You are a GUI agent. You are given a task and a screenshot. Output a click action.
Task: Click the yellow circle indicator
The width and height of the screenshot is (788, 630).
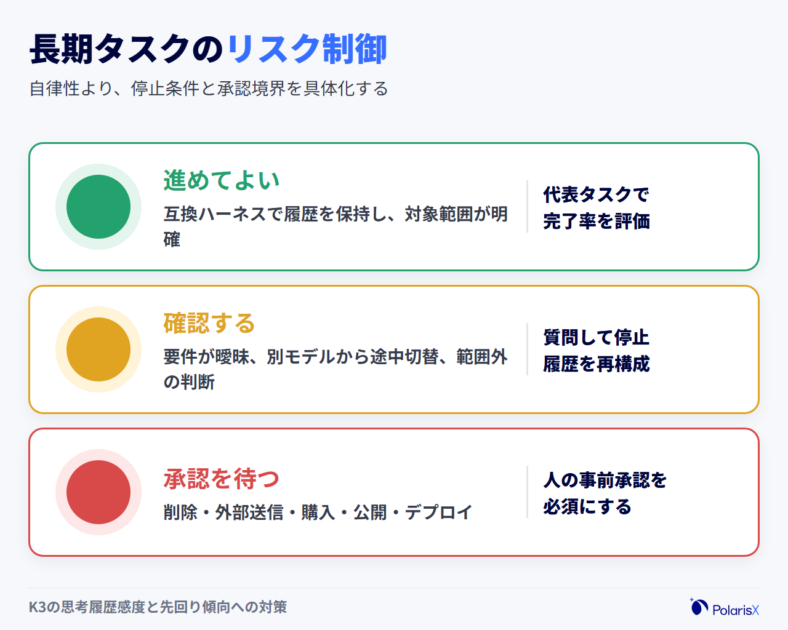pos(98,349)
